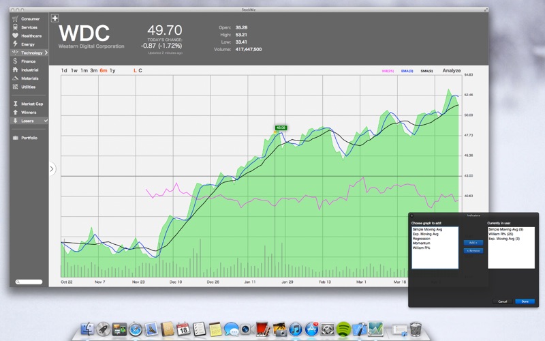
Task: Click the < Remove button
Action: pyautogui.click(x=473, y=250)
